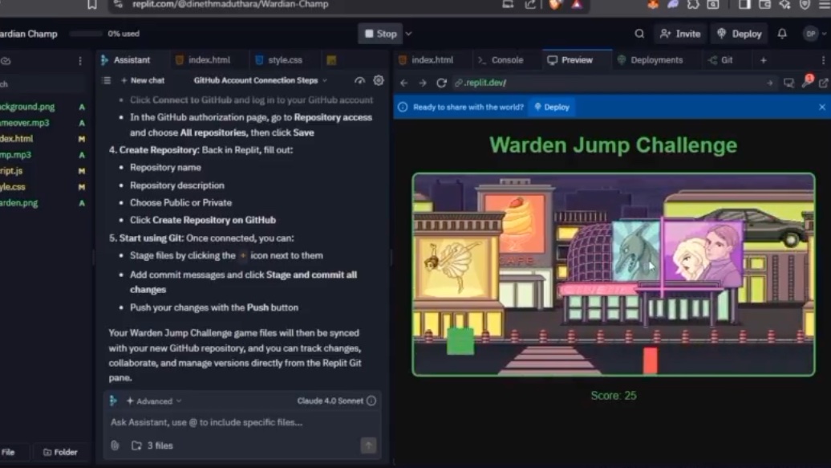Open pane options three-dot menu
831x468 pixels.
(x=823, y=60)
